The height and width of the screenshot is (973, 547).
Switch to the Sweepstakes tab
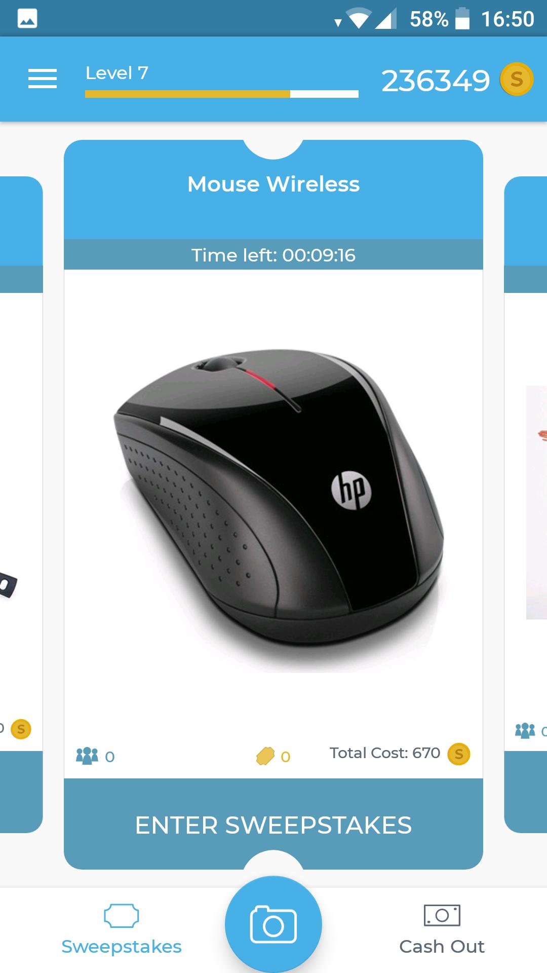click(x=122, y=930)
